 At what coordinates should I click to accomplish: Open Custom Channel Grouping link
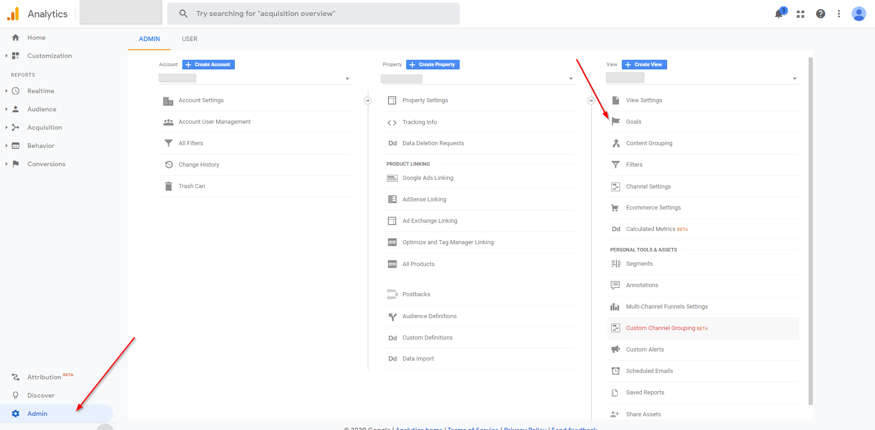[x=660, y=328]
